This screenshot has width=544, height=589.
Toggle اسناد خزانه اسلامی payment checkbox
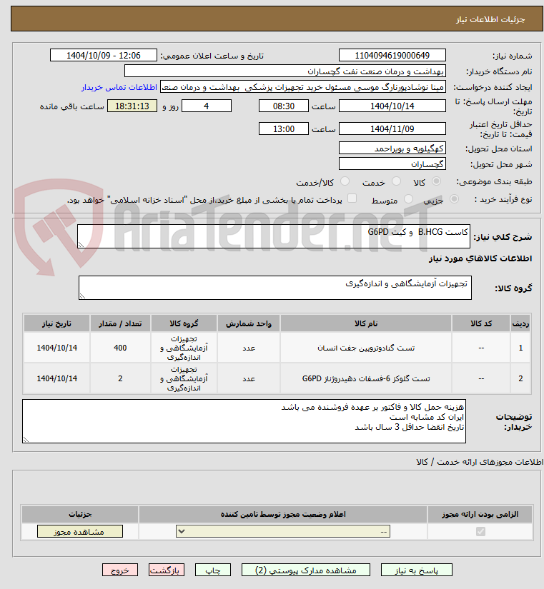[x=352, y=198]
